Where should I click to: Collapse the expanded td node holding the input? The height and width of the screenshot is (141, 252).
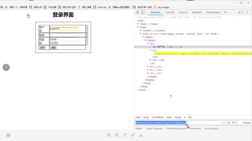pyautogui.click(x=150, y=50)
